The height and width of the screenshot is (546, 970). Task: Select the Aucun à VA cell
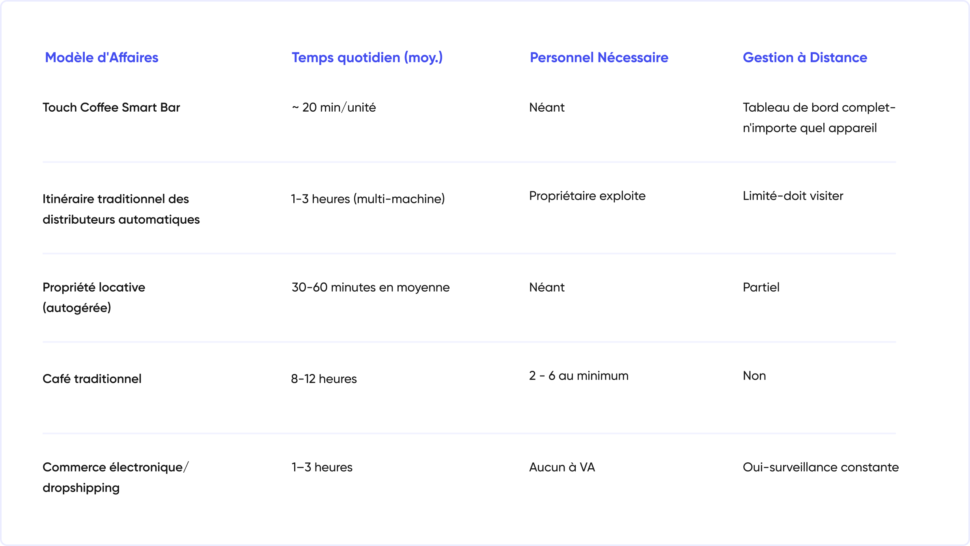point(562,467)
